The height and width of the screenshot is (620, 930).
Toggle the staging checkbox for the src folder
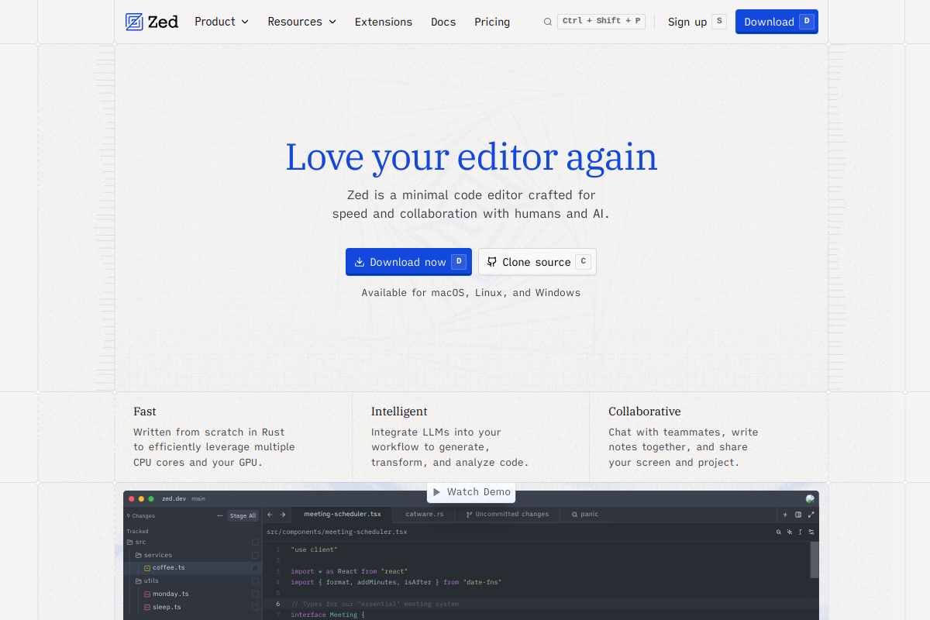[x=255, y=542]
